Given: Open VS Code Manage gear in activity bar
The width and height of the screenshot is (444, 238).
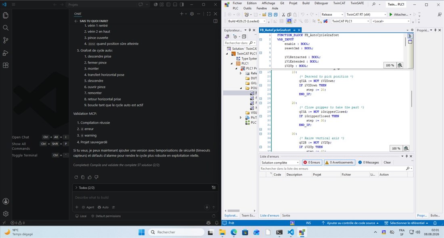Looking at the screenshot, I should tap(5, 214).
